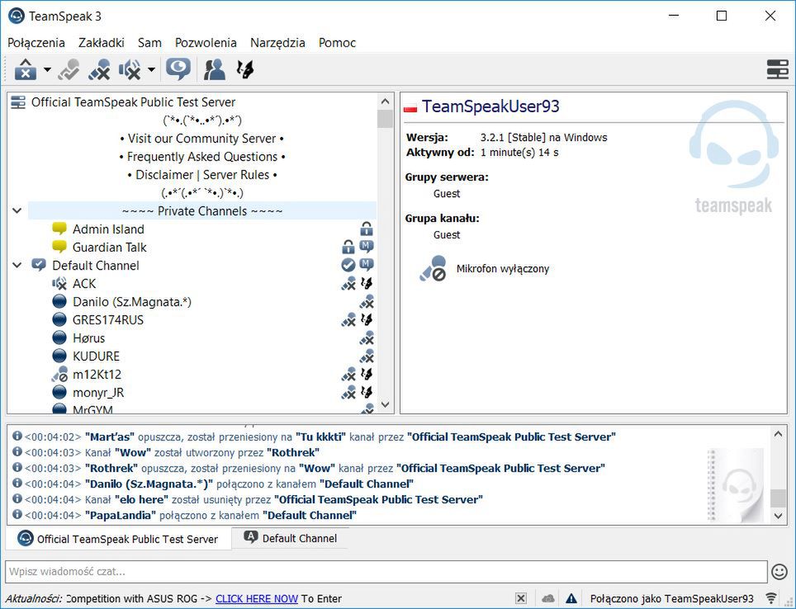Switch to the Default Channel chat tab

pos(291,539)
